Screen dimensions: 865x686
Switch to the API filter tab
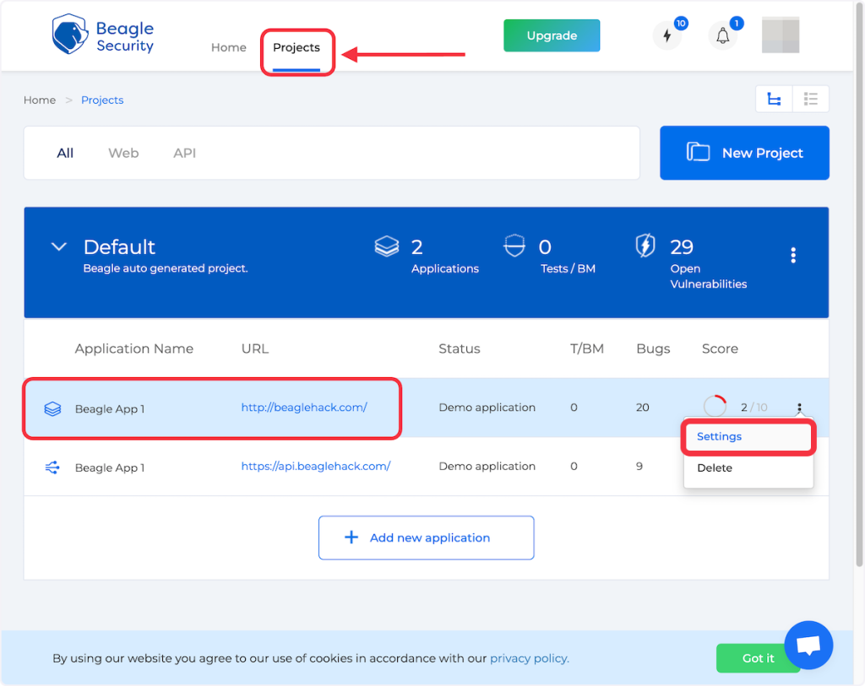pos(184,154)
